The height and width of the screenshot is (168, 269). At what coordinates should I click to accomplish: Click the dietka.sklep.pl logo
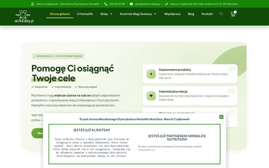click(24, 16)
